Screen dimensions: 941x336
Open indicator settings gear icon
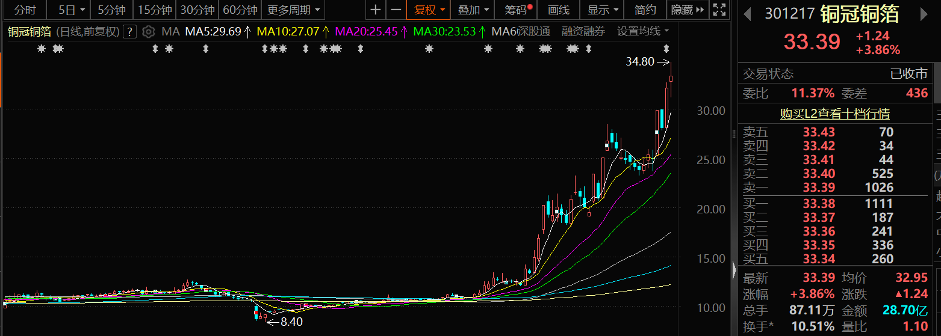[x=149, y=31]
